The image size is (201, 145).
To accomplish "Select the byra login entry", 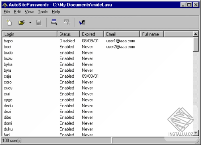I will 8,70.
